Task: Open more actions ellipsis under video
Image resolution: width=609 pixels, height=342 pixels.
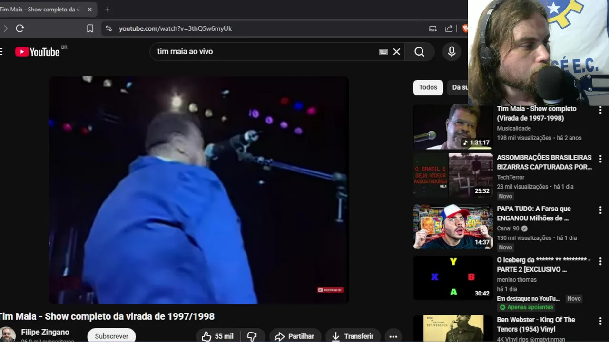Action: pos(393,336)
